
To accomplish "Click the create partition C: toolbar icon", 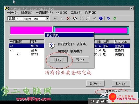I will pos(62,18).
